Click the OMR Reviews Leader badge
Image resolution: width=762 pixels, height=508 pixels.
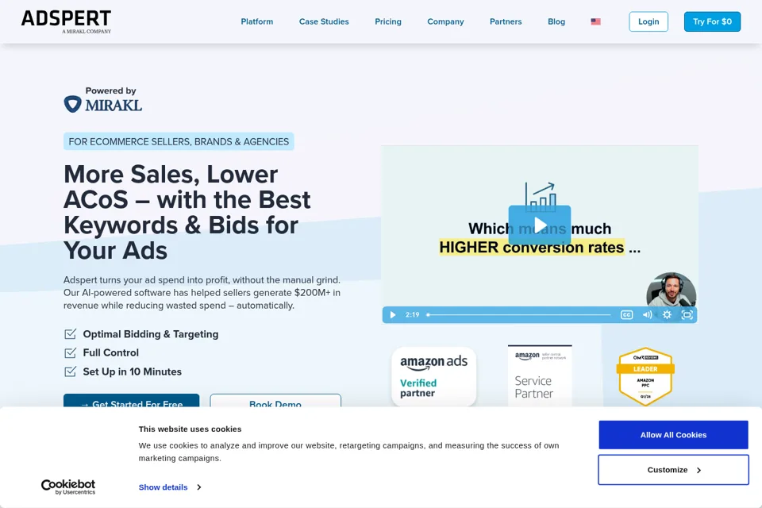(645, 375)
